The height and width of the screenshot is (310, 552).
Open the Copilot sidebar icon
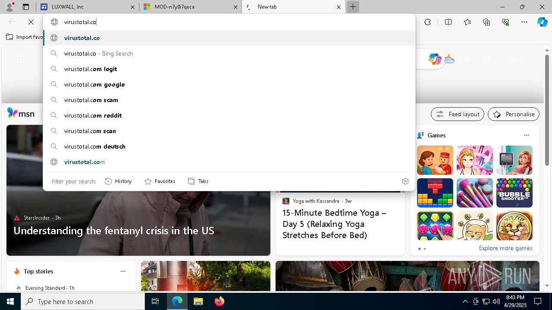coord(543,22)
